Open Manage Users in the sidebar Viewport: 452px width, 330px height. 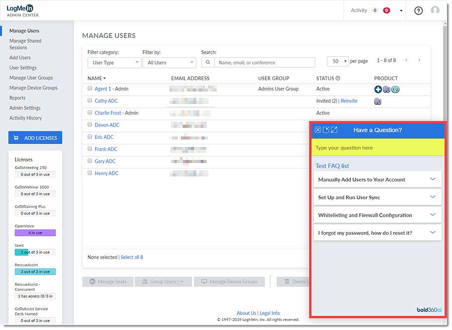tap(24, 31)
